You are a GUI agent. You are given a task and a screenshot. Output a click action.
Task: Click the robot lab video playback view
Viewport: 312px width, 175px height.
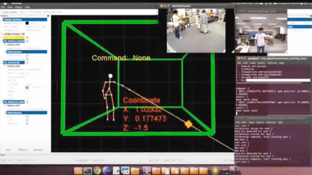pos(196,31)
